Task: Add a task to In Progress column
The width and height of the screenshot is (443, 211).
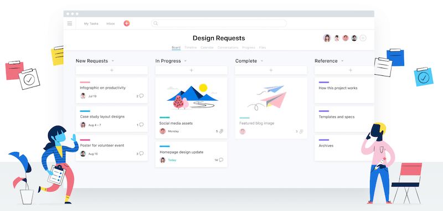Action: tap(191, 70)
